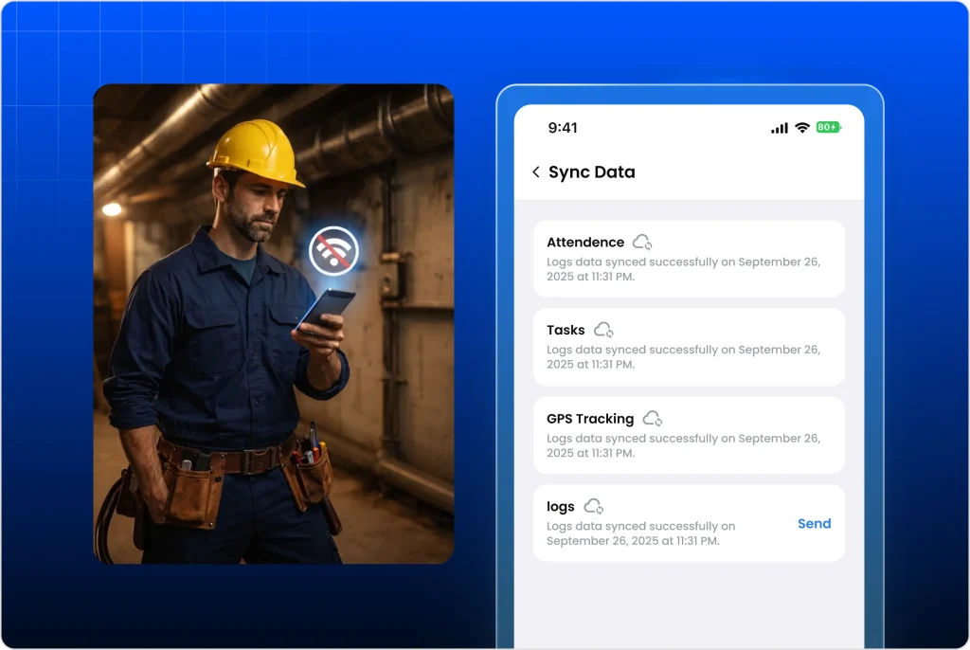970x650 pixels.
Task: Tap the 9:41 time display
Action: (565, 127)
